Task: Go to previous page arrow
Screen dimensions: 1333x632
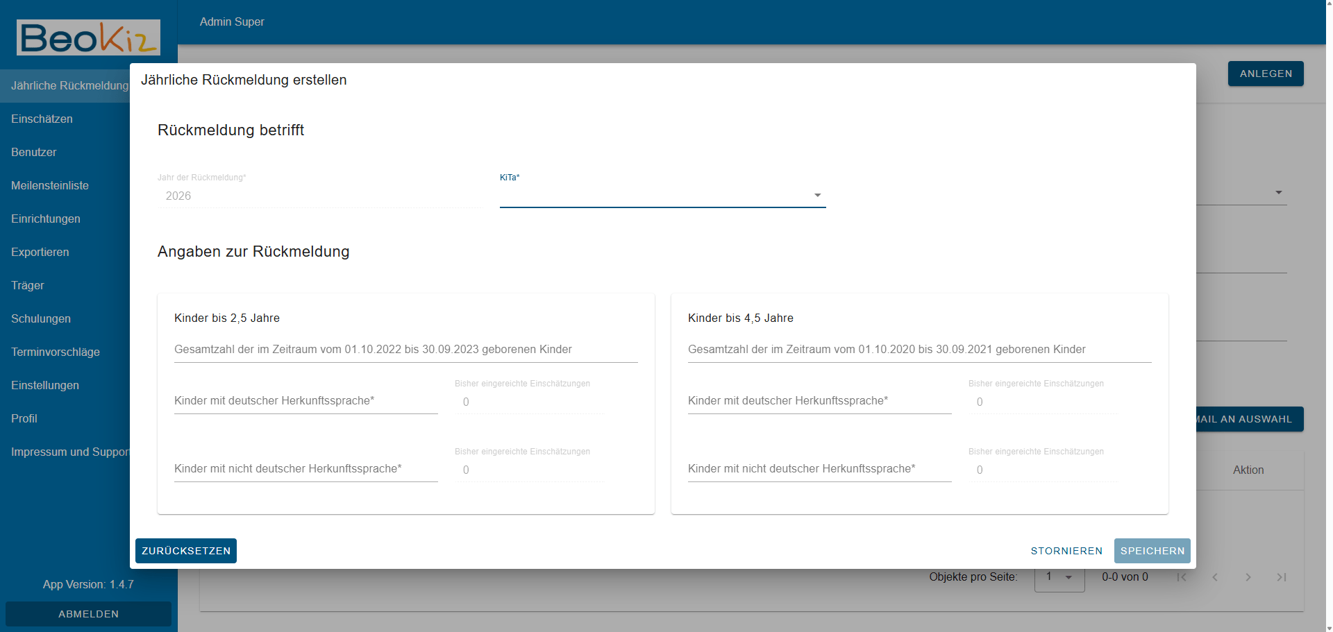Action: [x=1215, y=577]
